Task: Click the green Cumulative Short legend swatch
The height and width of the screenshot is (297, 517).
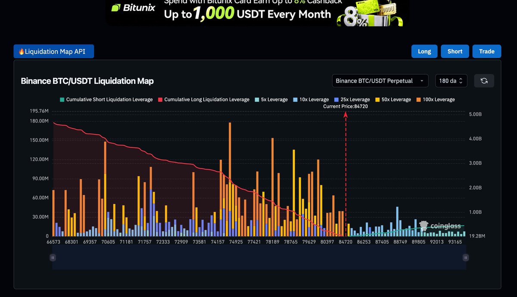Action: pyautogui.click(x=62, y=99)
